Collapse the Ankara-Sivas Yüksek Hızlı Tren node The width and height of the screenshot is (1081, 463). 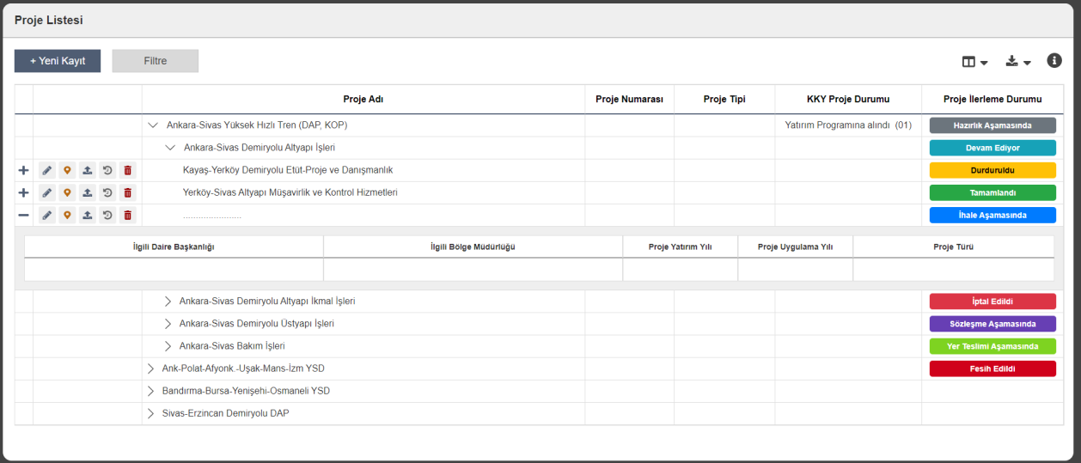(153, 125)
